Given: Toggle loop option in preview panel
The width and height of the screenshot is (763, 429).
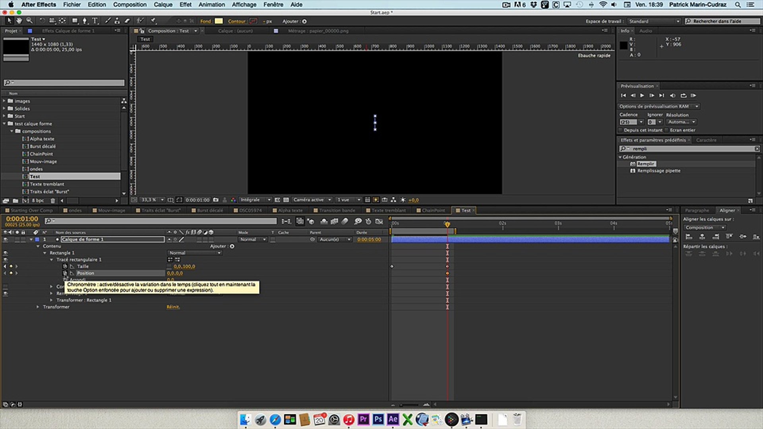Looking at the screenshot, I should pos(684,95).
